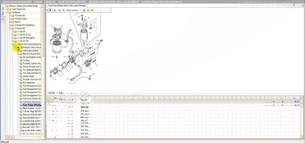
Task: Open the Profile dropdown arrow
Action: coord(57,93)
